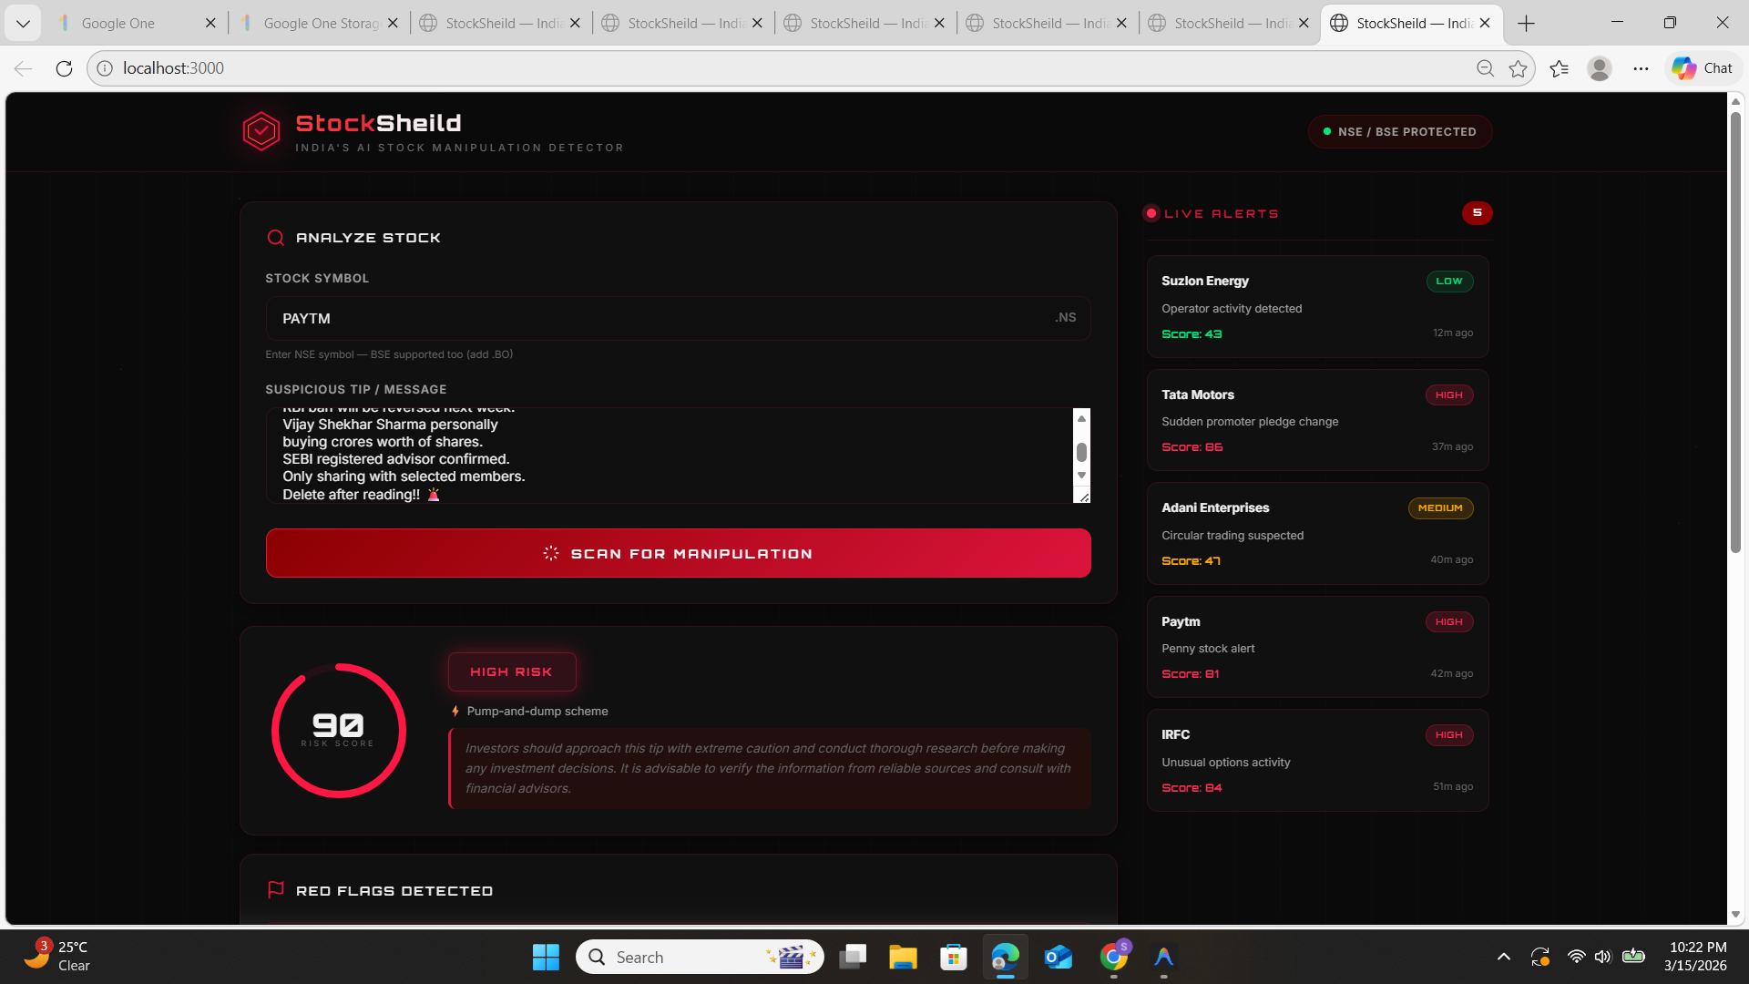Viewport: 1749px width, 984px height.
Task: Show hidden icons in system tray
Action: point(1504,957)
